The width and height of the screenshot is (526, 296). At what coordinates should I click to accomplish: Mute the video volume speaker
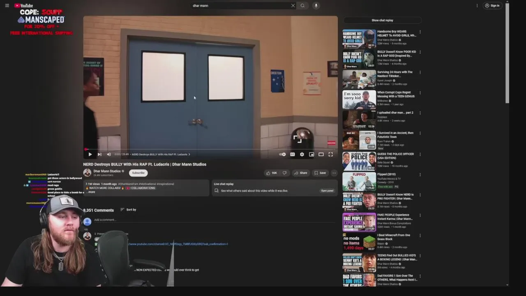109,154
